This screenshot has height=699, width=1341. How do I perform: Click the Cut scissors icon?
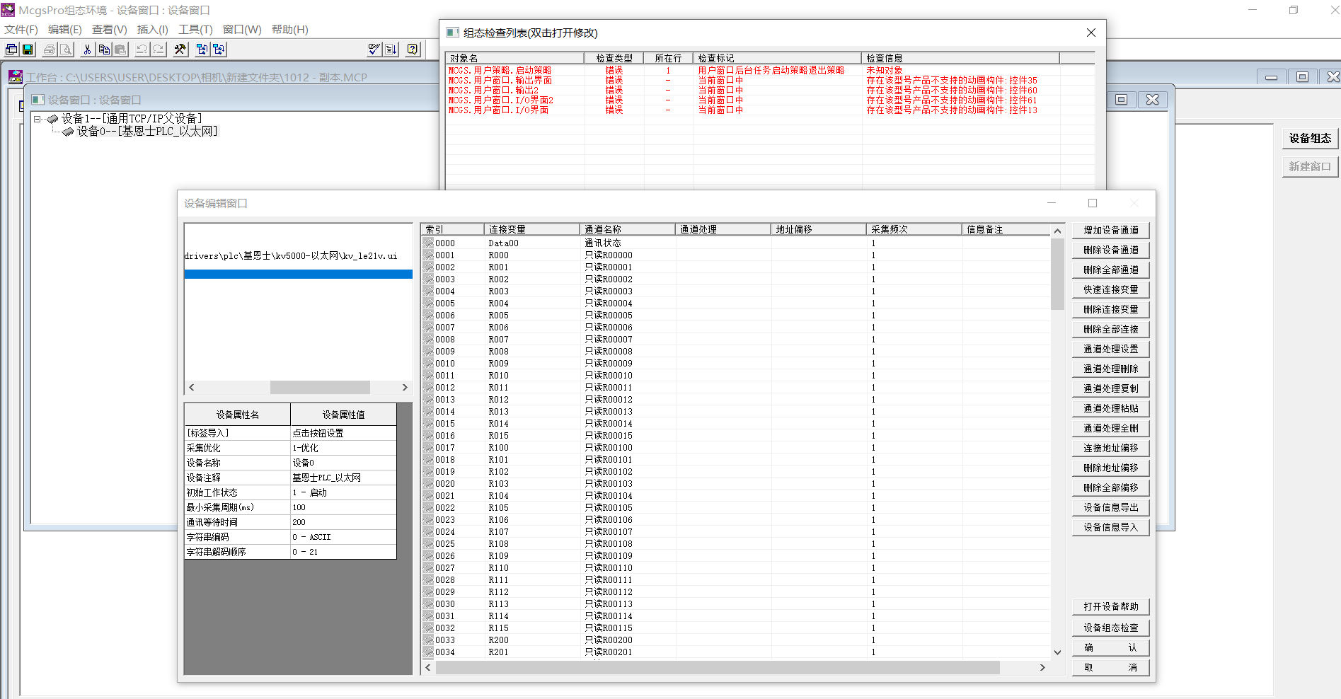coord(87,50)
